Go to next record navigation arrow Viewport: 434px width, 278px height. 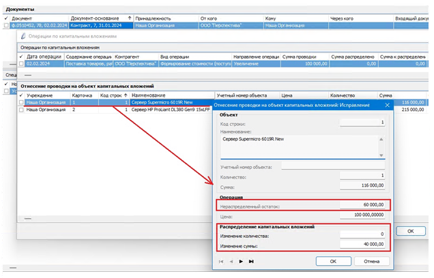(241, 261)
